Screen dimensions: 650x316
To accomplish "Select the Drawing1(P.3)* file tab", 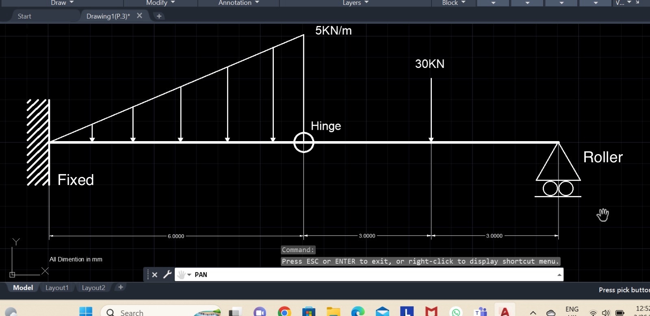I will pyautogui.click(x=108, y=16).
